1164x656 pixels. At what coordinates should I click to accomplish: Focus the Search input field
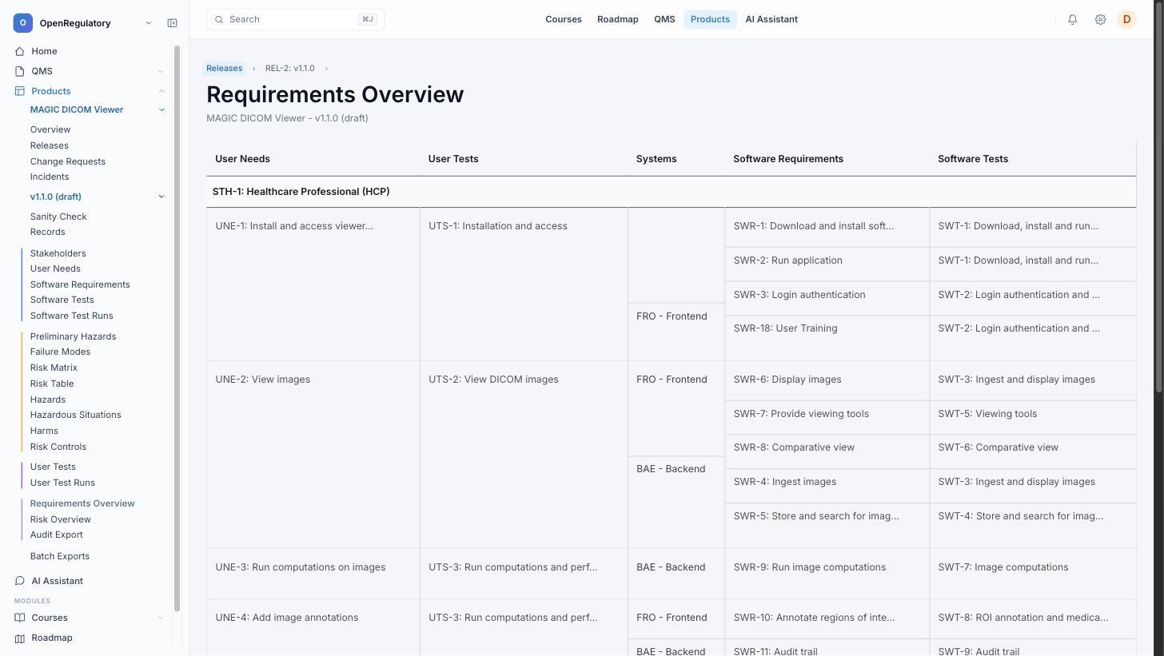tap(296, 19)
